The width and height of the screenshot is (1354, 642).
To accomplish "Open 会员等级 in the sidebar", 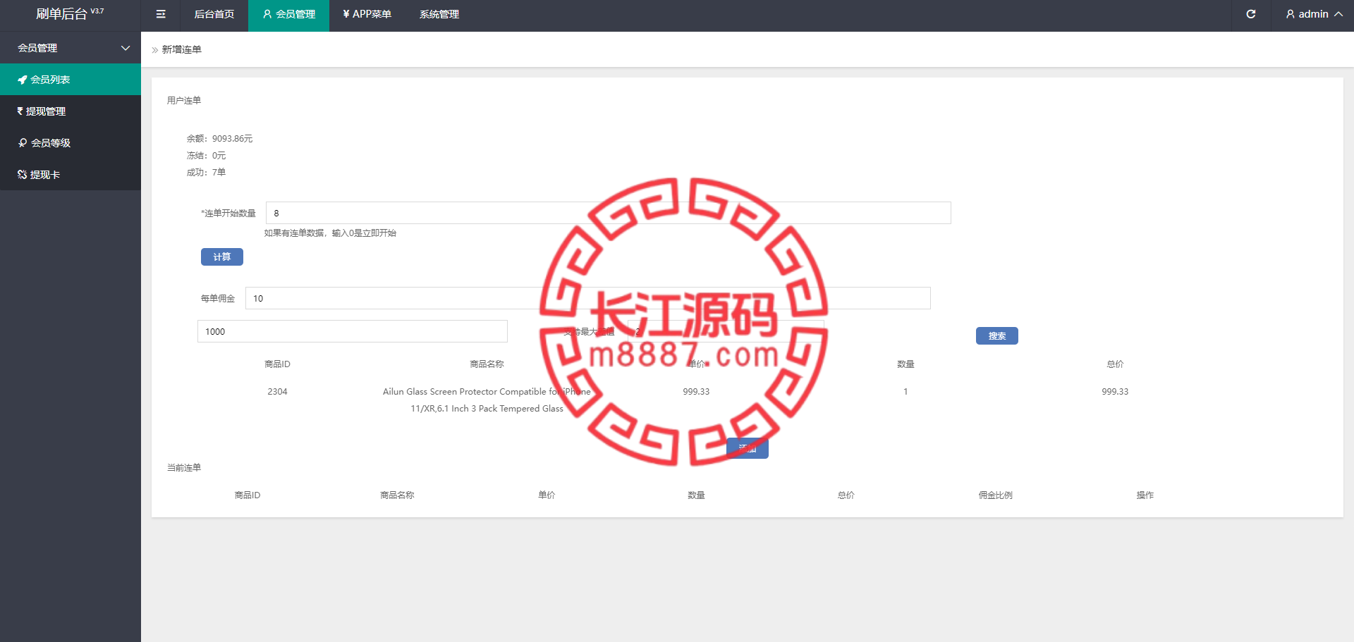I will point(71,143).
